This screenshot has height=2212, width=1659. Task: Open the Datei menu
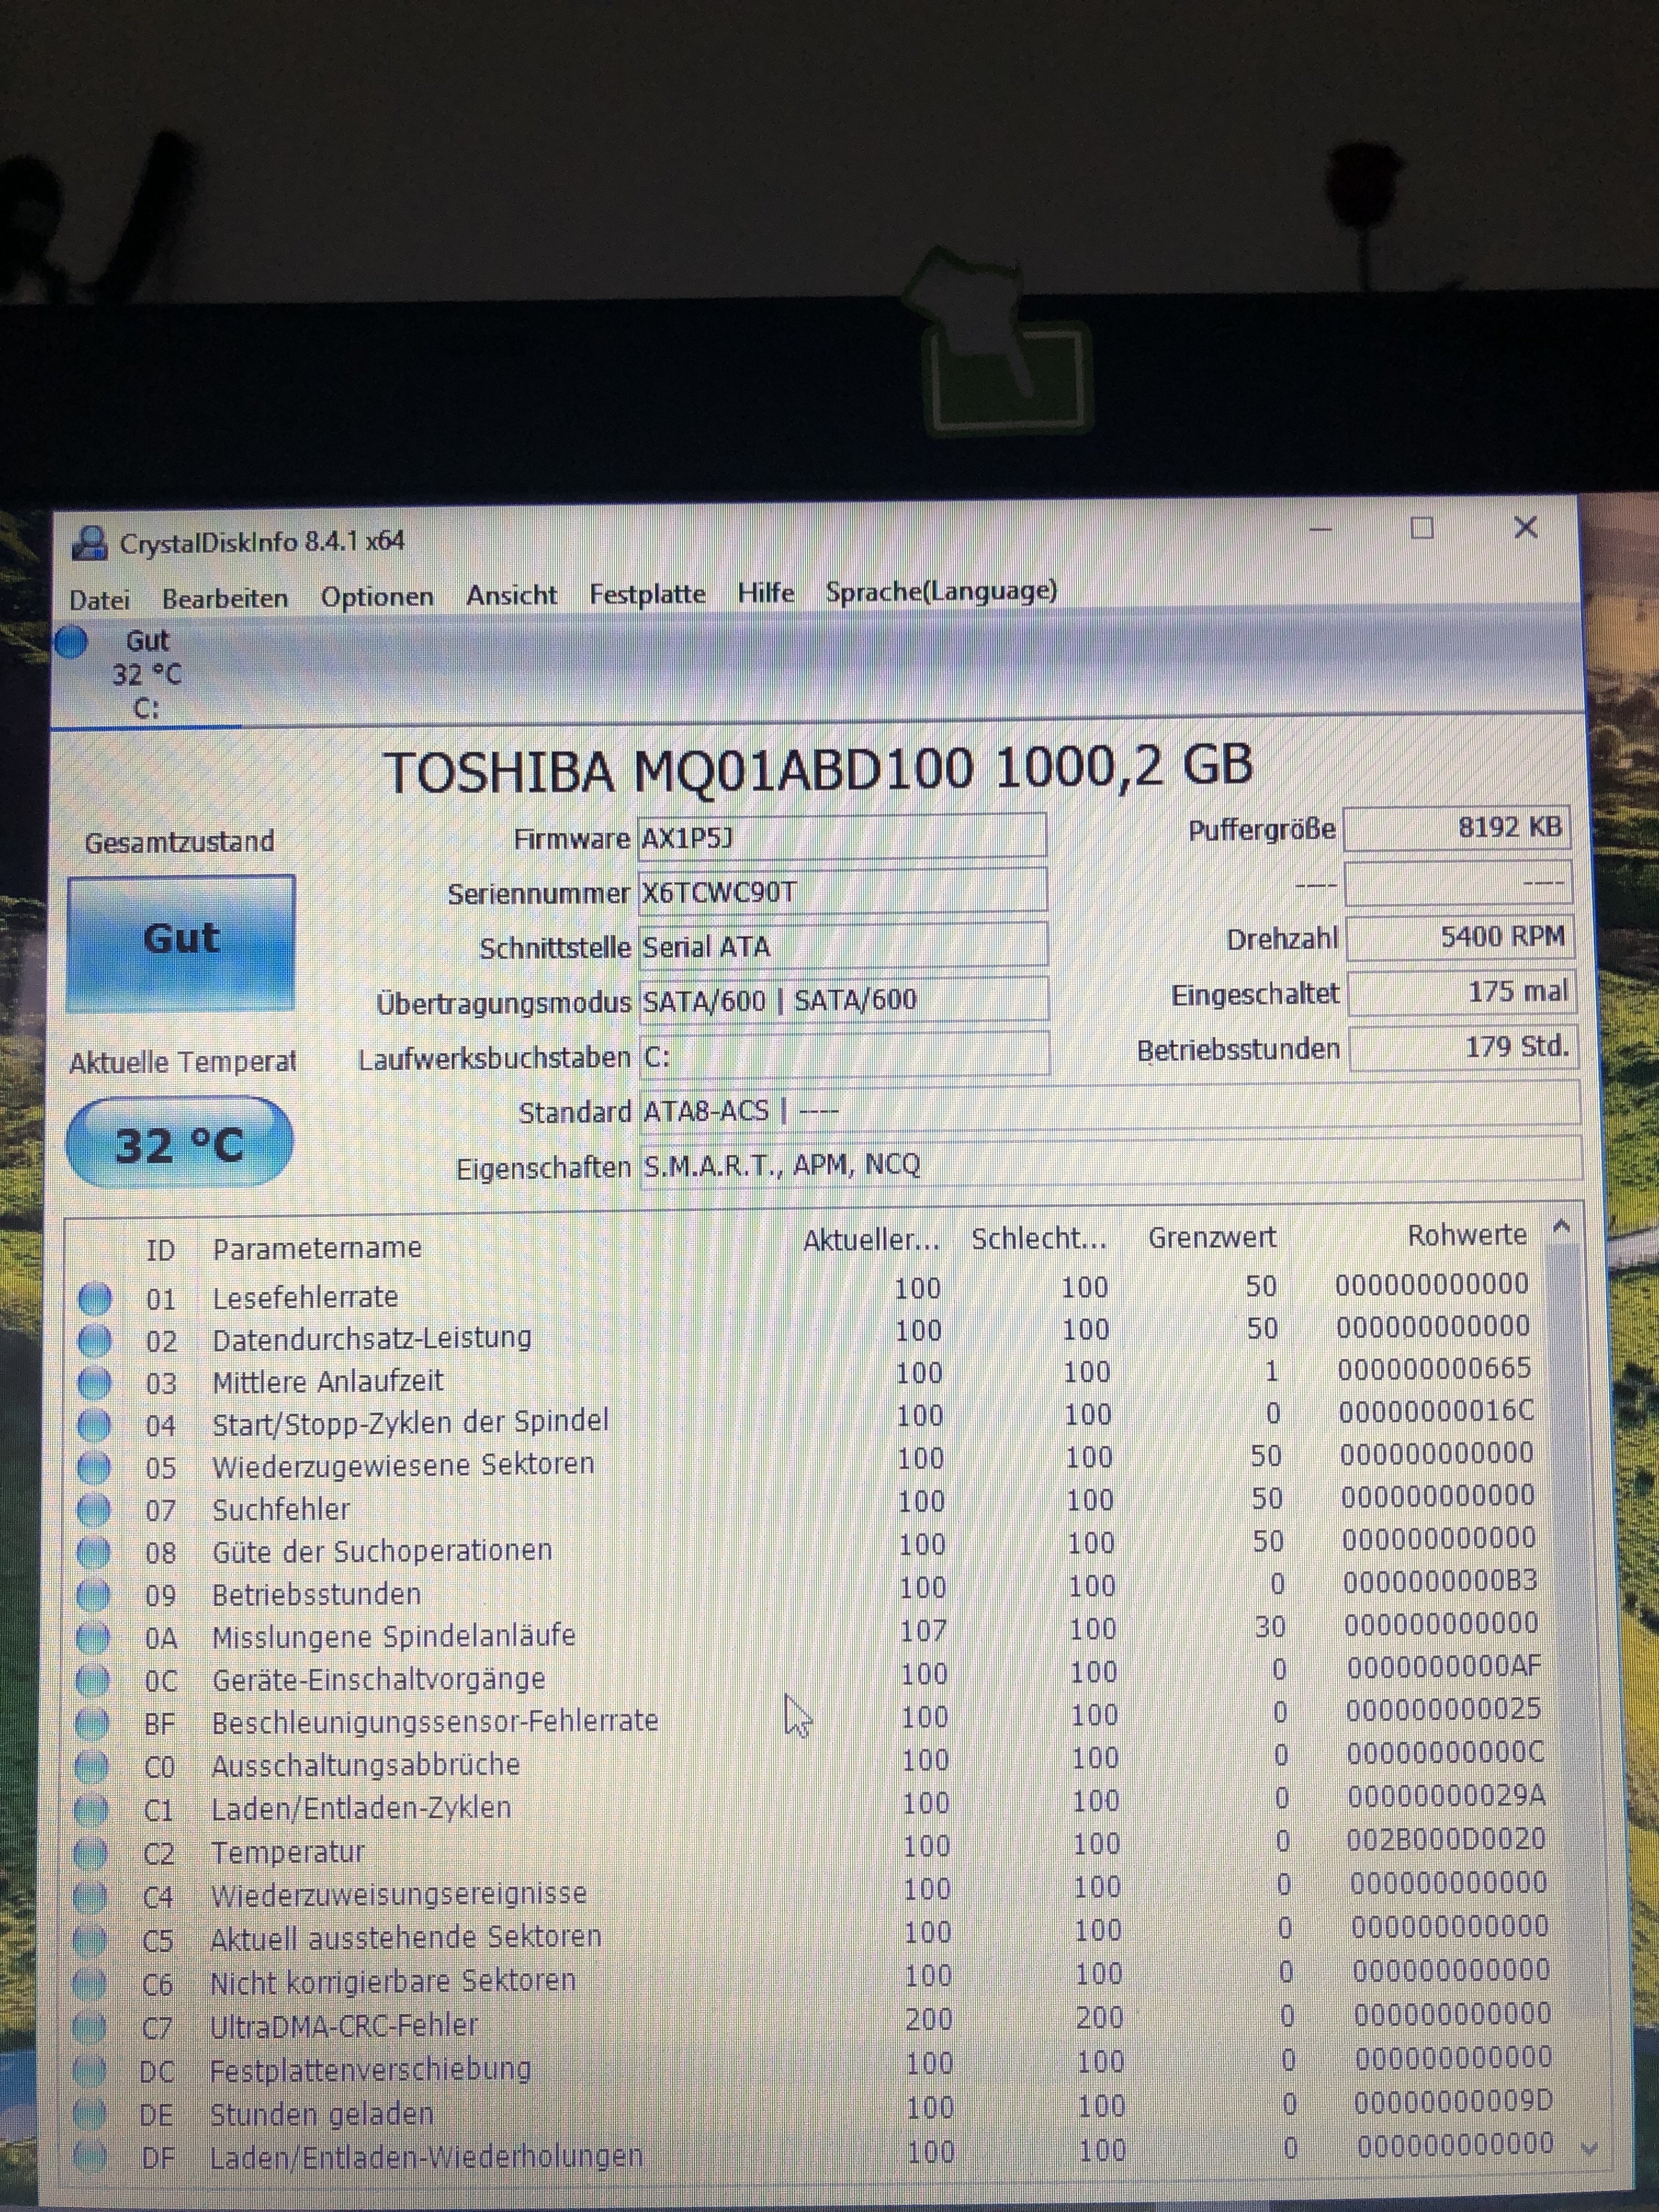coord(99,600)
